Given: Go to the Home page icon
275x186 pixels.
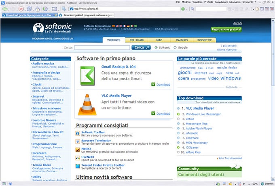Looking at the screenshot, I should tap(37, 9).
